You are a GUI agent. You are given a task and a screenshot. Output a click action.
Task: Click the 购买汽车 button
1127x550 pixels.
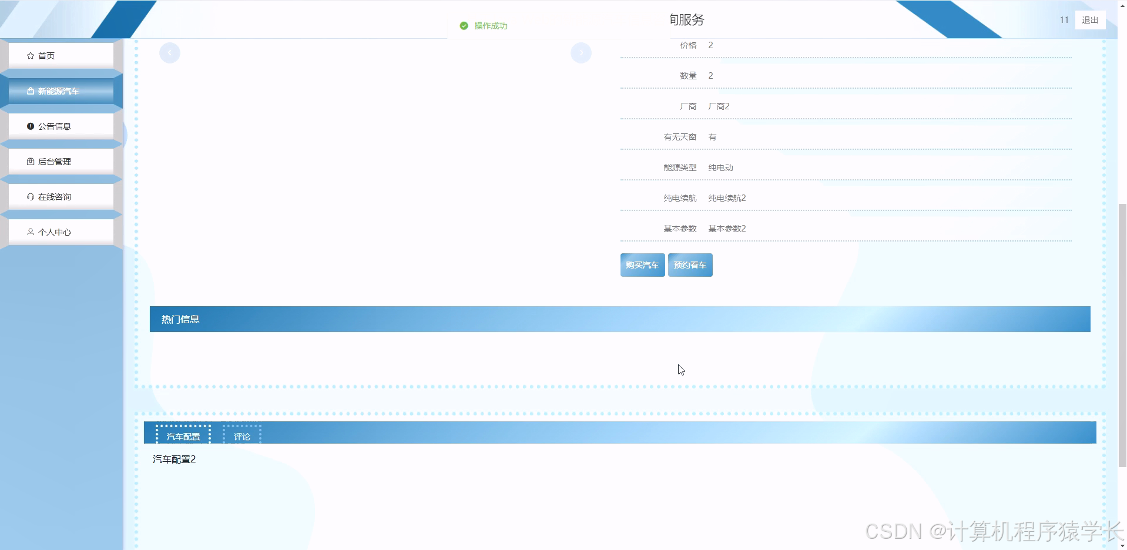[x=642, y=265]
